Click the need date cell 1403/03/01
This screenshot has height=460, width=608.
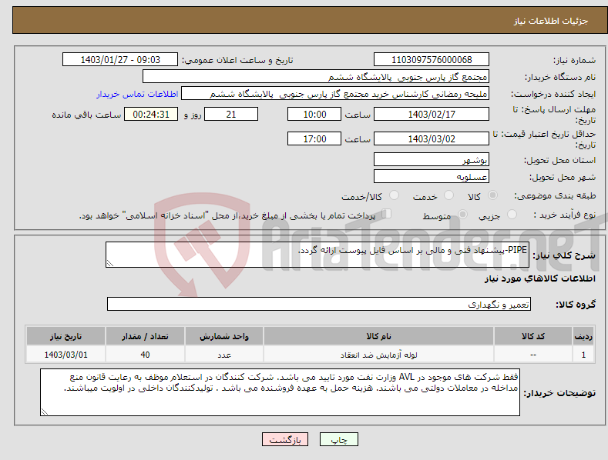click(66, 355)
